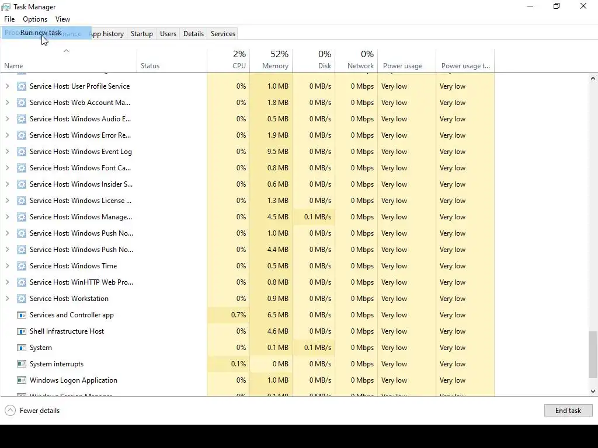This screenshot has width=598, height=448.
Task: Click gear icon of Windows Font Cache service
Action: [22, 168]
